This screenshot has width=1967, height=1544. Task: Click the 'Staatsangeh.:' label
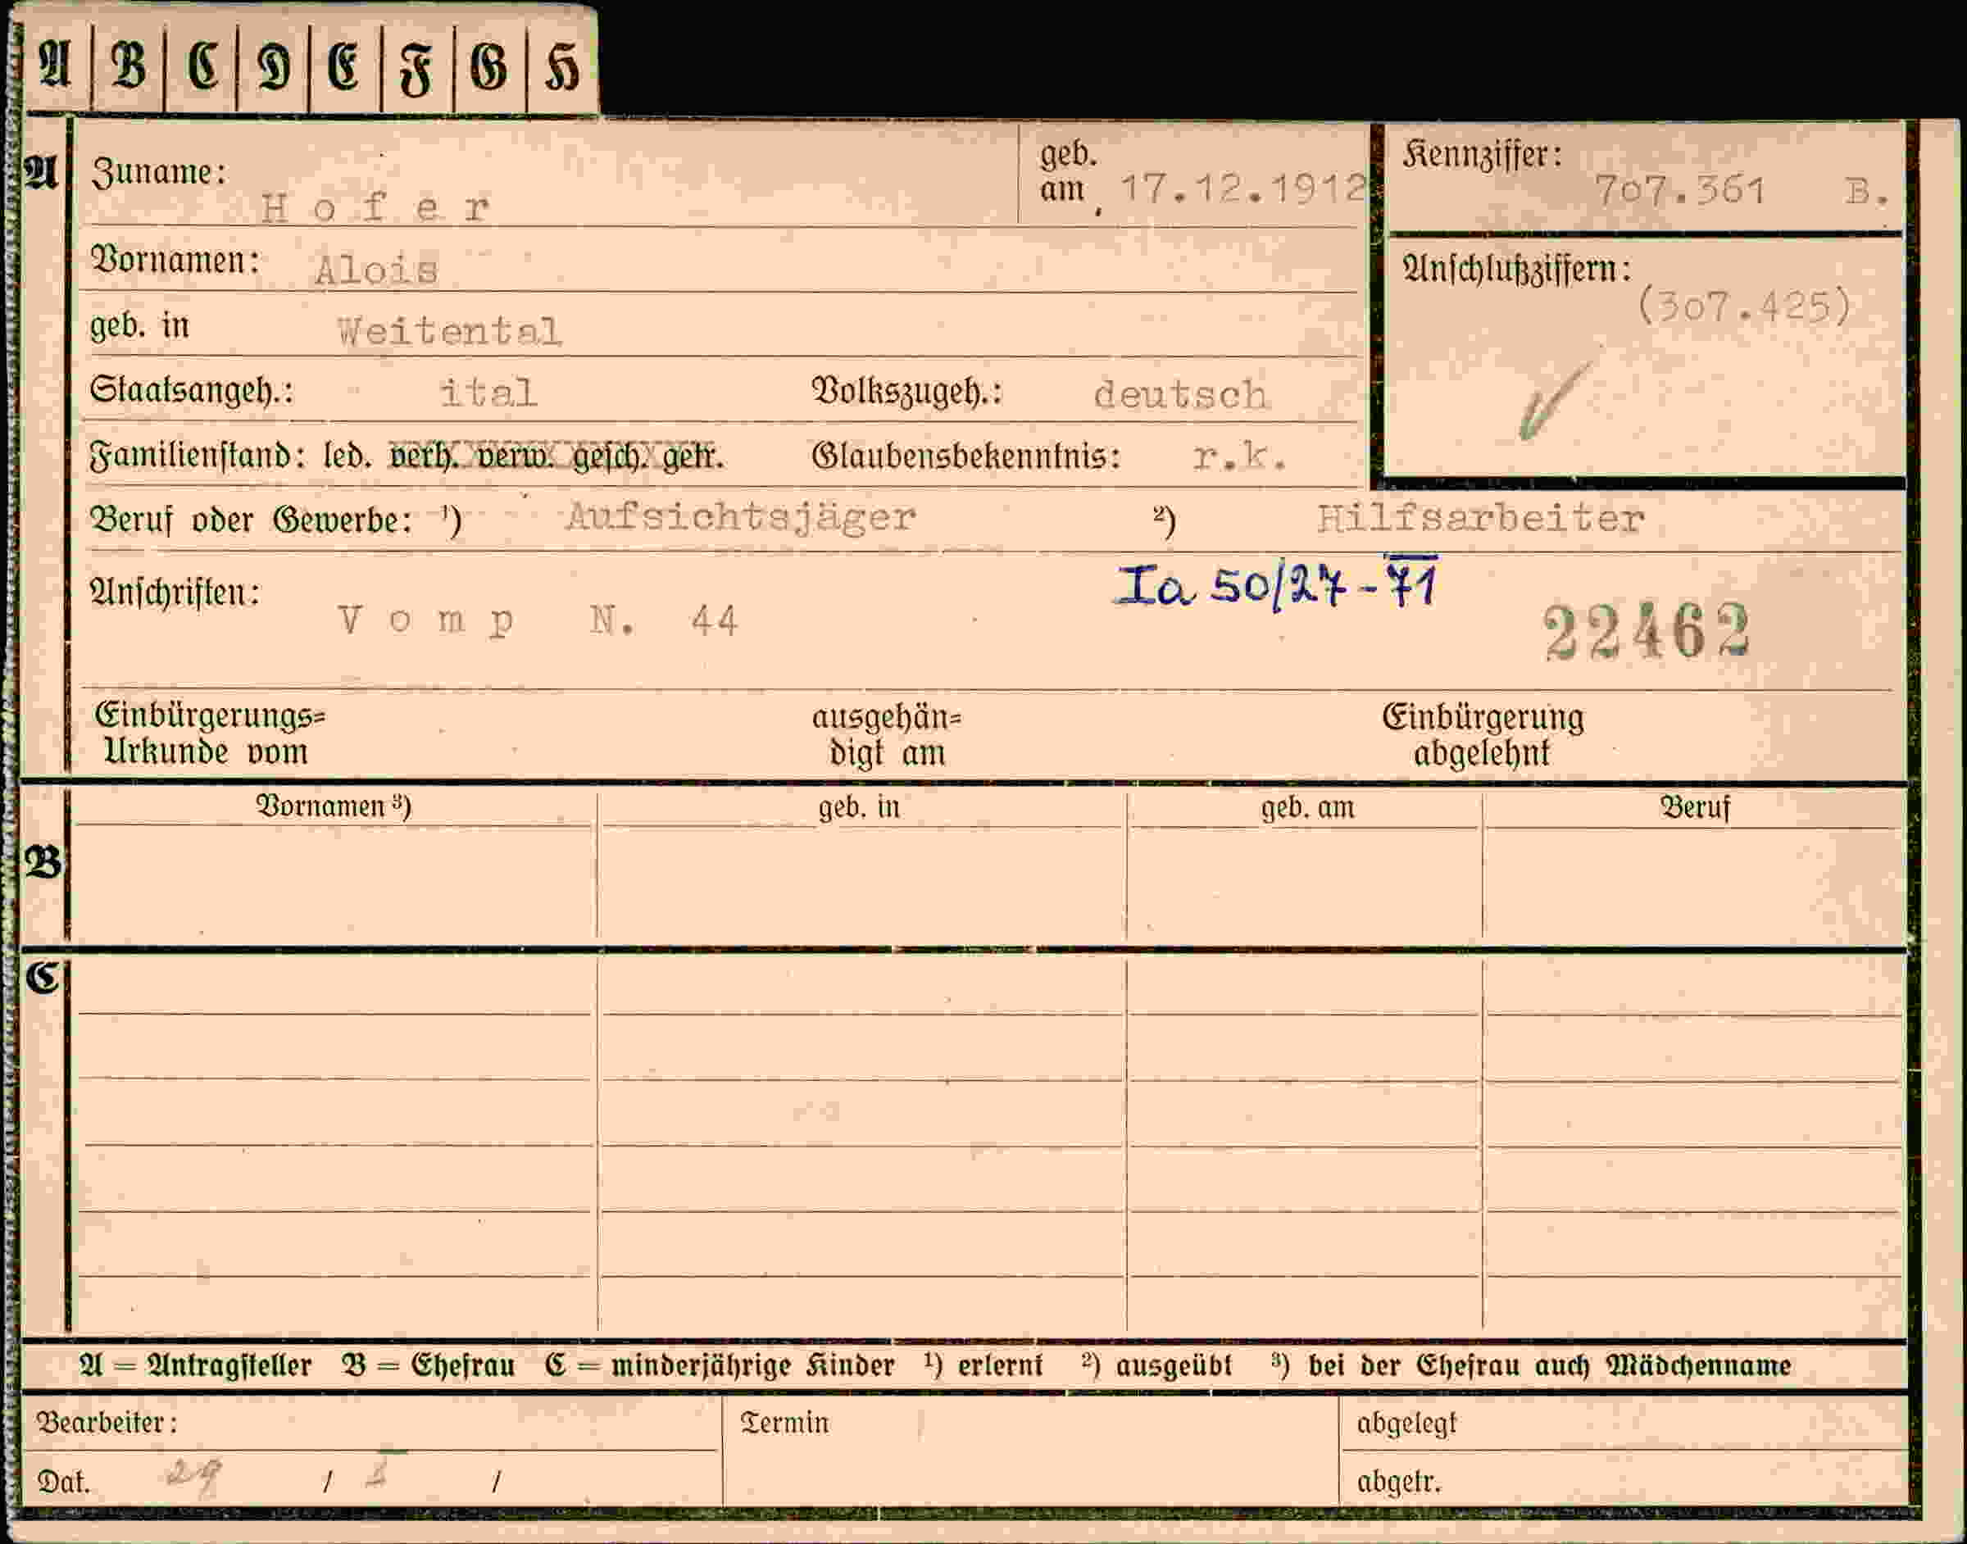pos(191,391)
